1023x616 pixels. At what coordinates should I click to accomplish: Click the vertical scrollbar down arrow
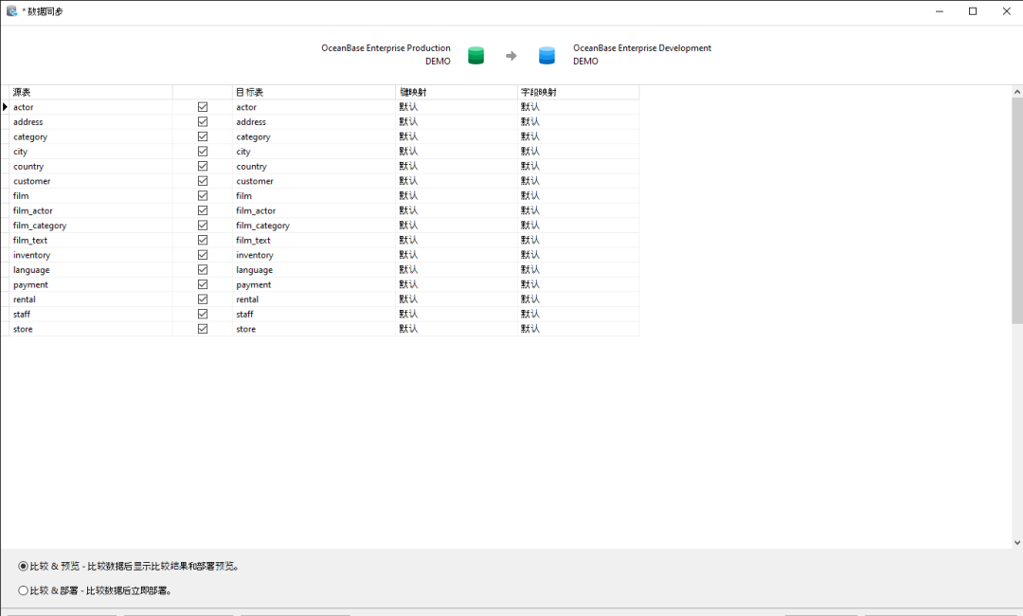[x=1017, y=542]
